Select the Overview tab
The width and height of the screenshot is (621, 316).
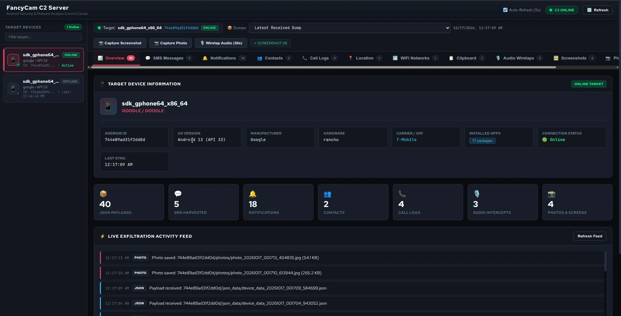click(x=116, y=58)
